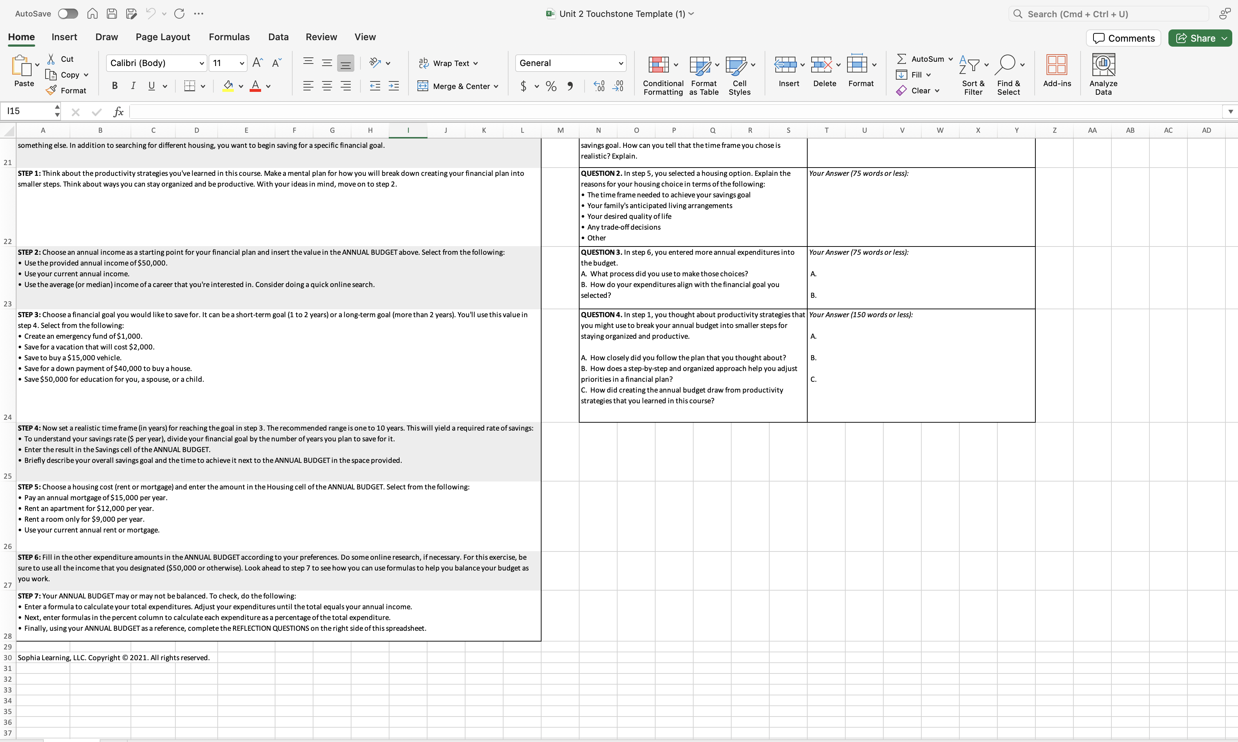Open the Add-ins button
1238x742 pixels.
click(1057, 65)
